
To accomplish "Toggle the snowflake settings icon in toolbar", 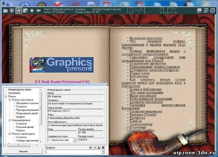I will (19, 10).
